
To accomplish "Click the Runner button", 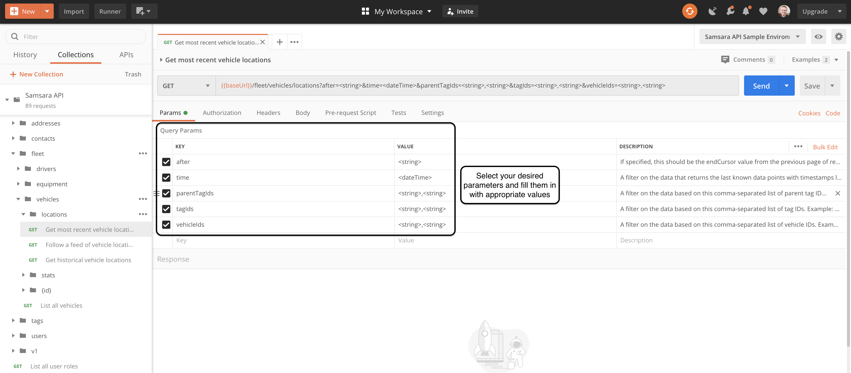I will point(110,11).
